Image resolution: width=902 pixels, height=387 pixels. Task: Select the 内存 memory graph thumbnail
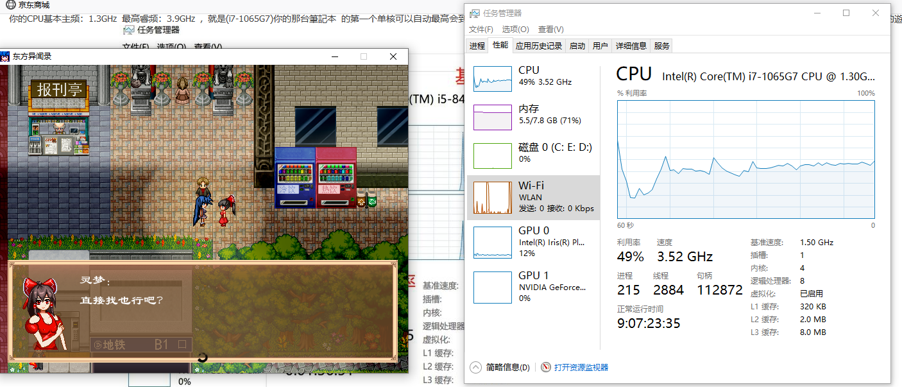(x=493, y=117)
